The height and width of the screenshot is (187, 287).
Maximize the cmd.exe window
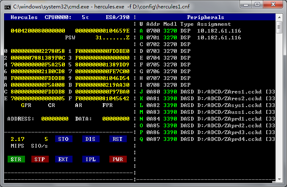click(257, 5)
